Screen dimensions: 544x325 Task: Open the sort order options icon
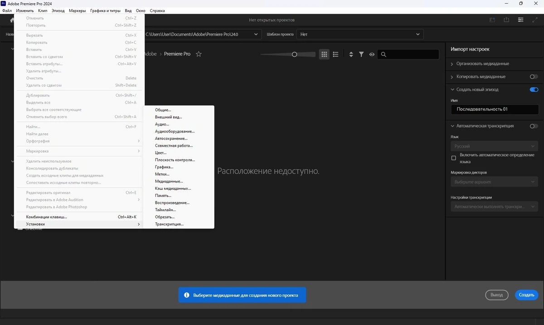(351, 54)
